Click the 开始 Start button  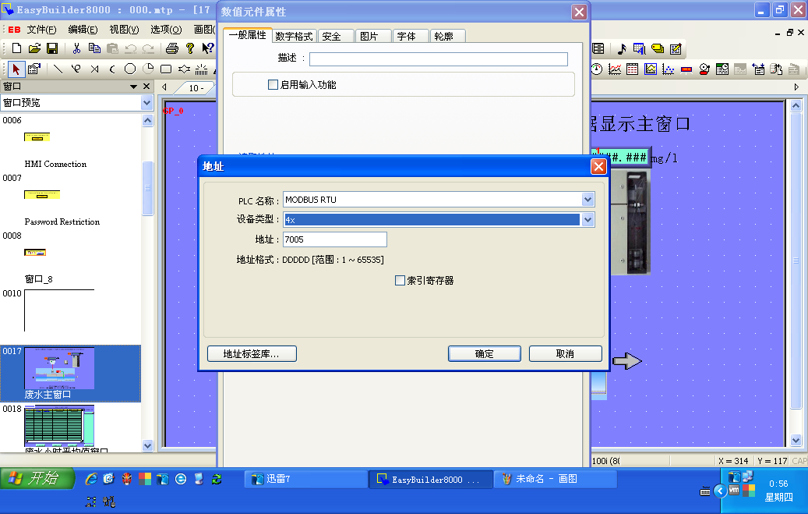37,478
